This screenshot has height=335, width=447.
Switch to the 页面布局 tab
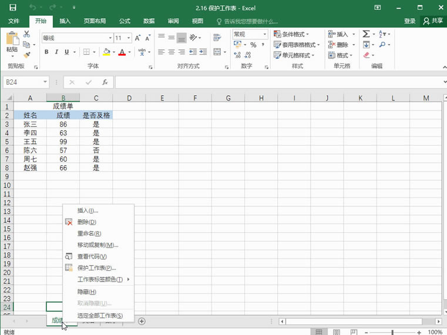tap(95, 21)
